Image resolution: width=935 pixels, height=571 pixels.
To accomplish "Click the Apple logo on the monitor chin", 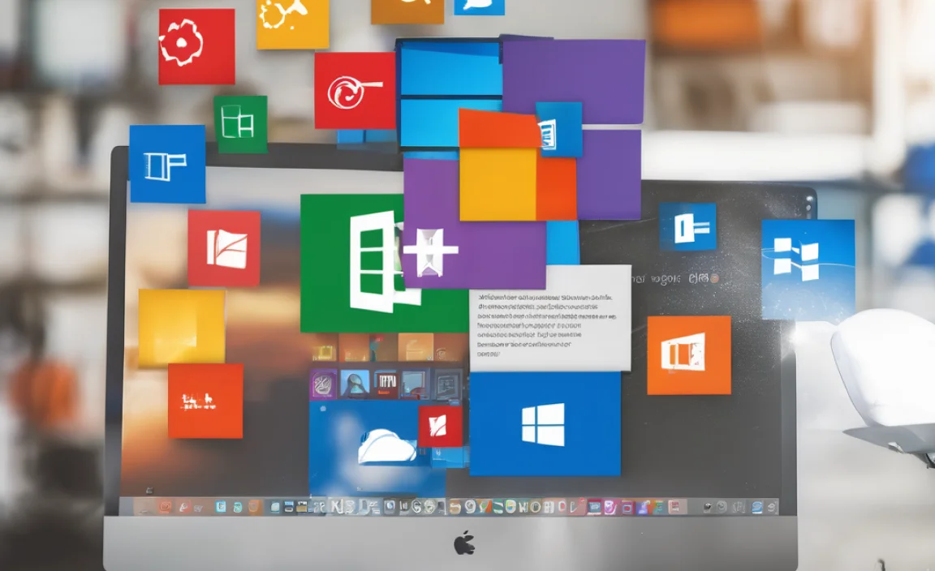I will pos(464,543).
